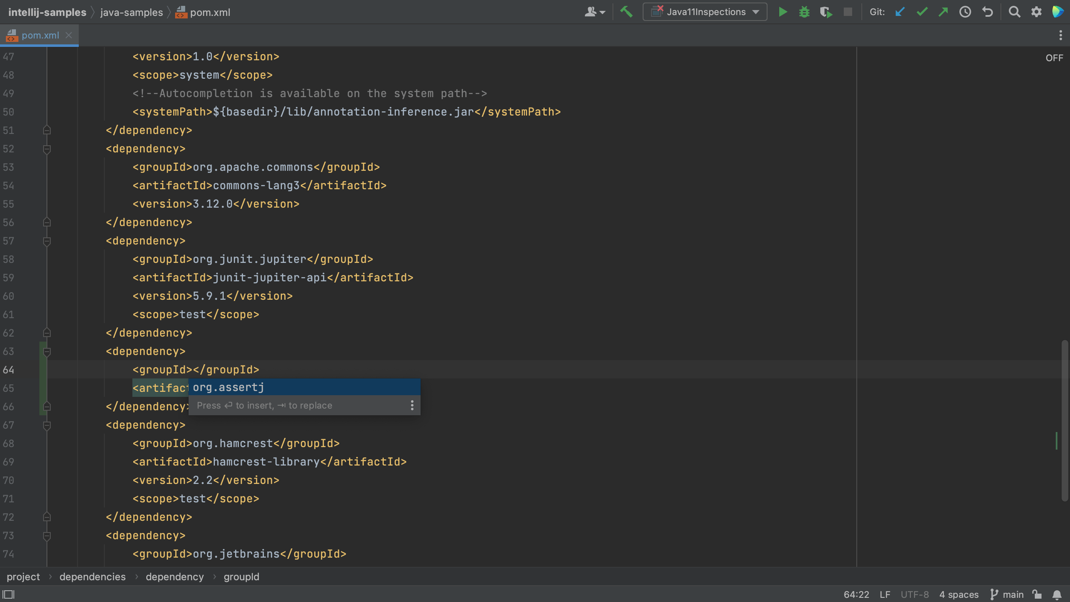Open the Java11Inspections run configuration dropdown
Image resolution: width=1070 pixels, height=602 pixels.
[x=705, y=12]
